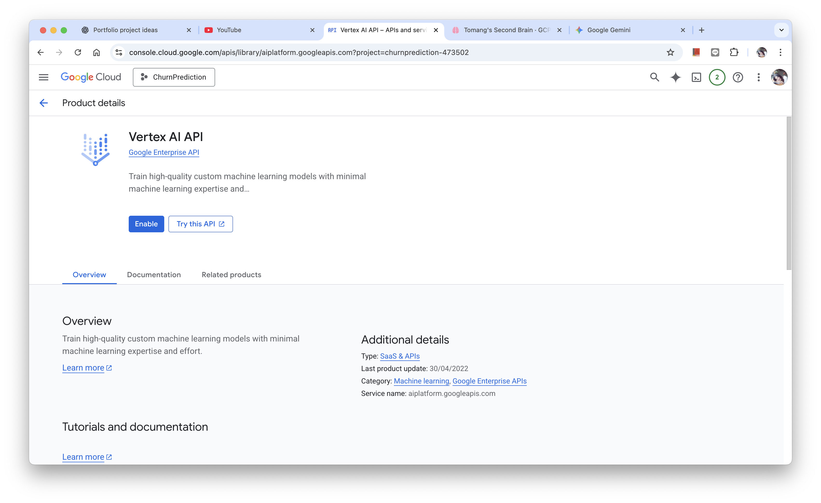Expand the tab search chevron
The image size is (821, 503).
click(781, 30)
